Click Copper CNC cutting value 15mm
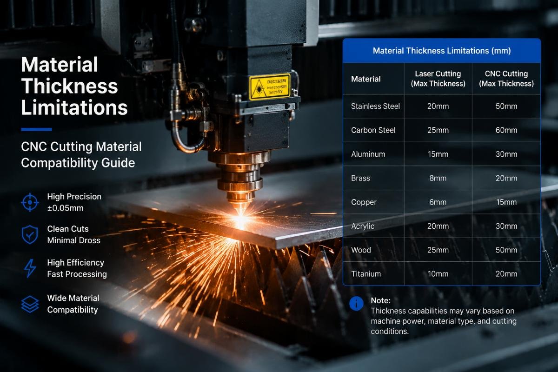 pos(506,202)
